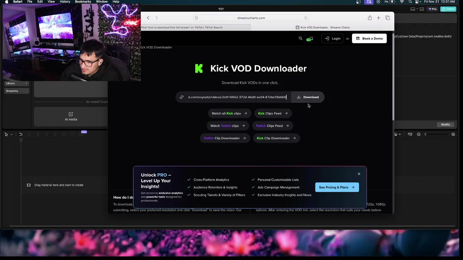Click the Login button
This screenshot has width=463, height=260.
coord(332,39)
